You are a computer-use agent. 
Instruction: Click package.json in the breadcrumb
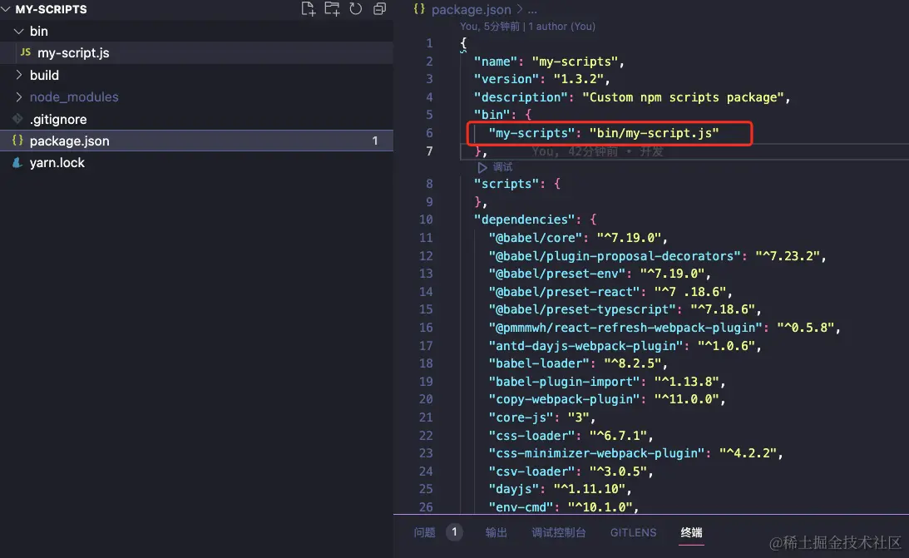click(x=472, y=10)
